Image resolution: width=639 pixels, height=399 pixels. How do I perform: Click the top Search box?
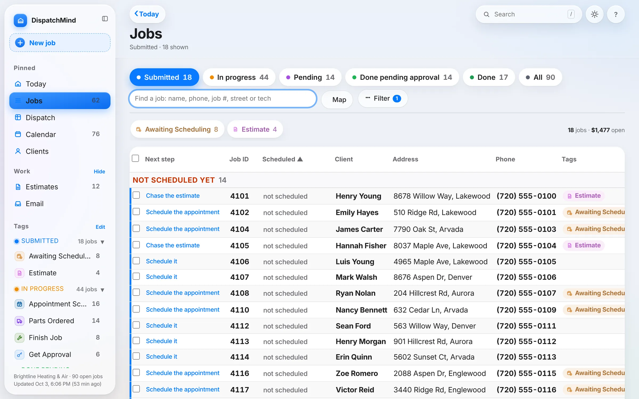529,14
